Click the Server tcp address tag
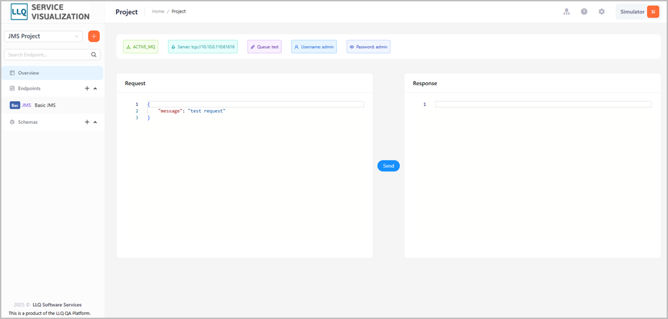Screen dimensions: 668x319 coord(203,47)
